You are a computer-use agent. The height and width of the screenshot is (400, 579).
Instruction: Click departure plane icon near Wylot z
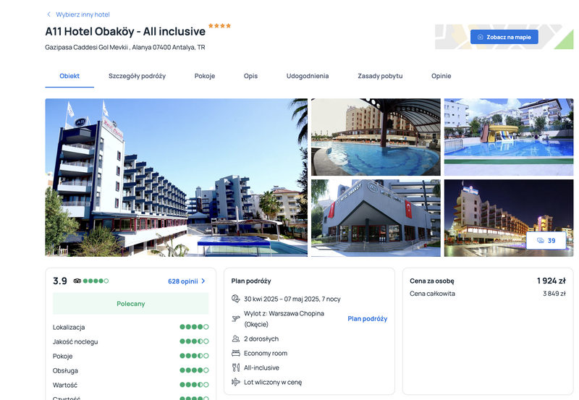tap(236, 318)
